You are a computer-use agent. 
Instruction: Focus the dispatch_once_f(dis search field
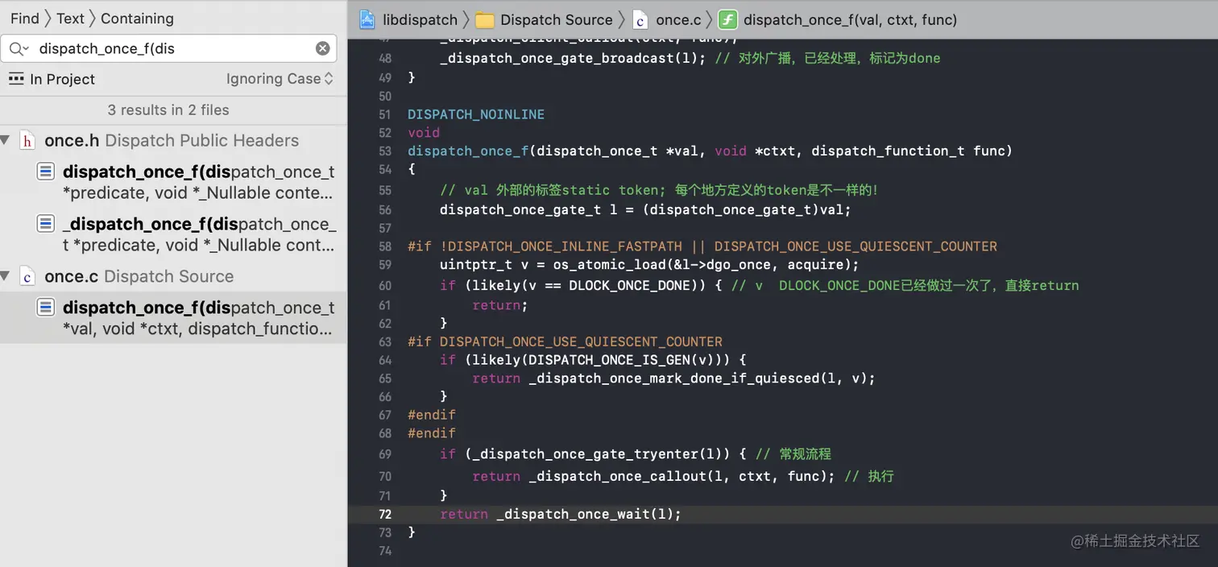pos(169,48)
